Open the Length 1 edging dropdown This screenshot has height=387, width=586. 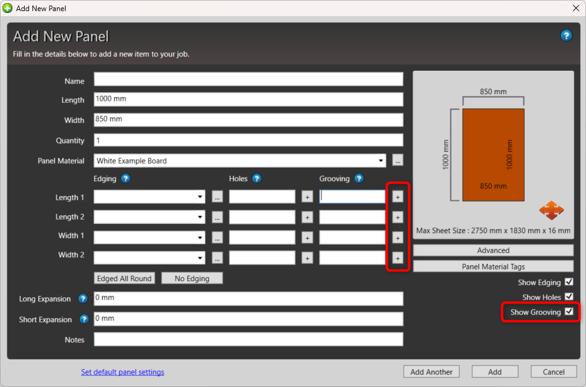pos(149,197)
